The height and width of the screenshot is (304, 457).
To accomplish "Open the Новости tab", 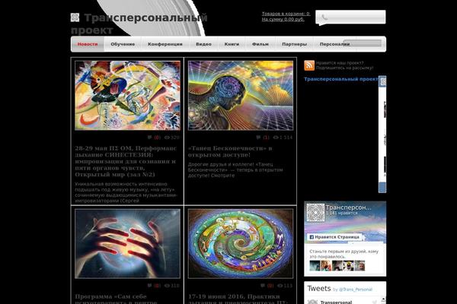I will pyautogui.click(x=88, y=44).
